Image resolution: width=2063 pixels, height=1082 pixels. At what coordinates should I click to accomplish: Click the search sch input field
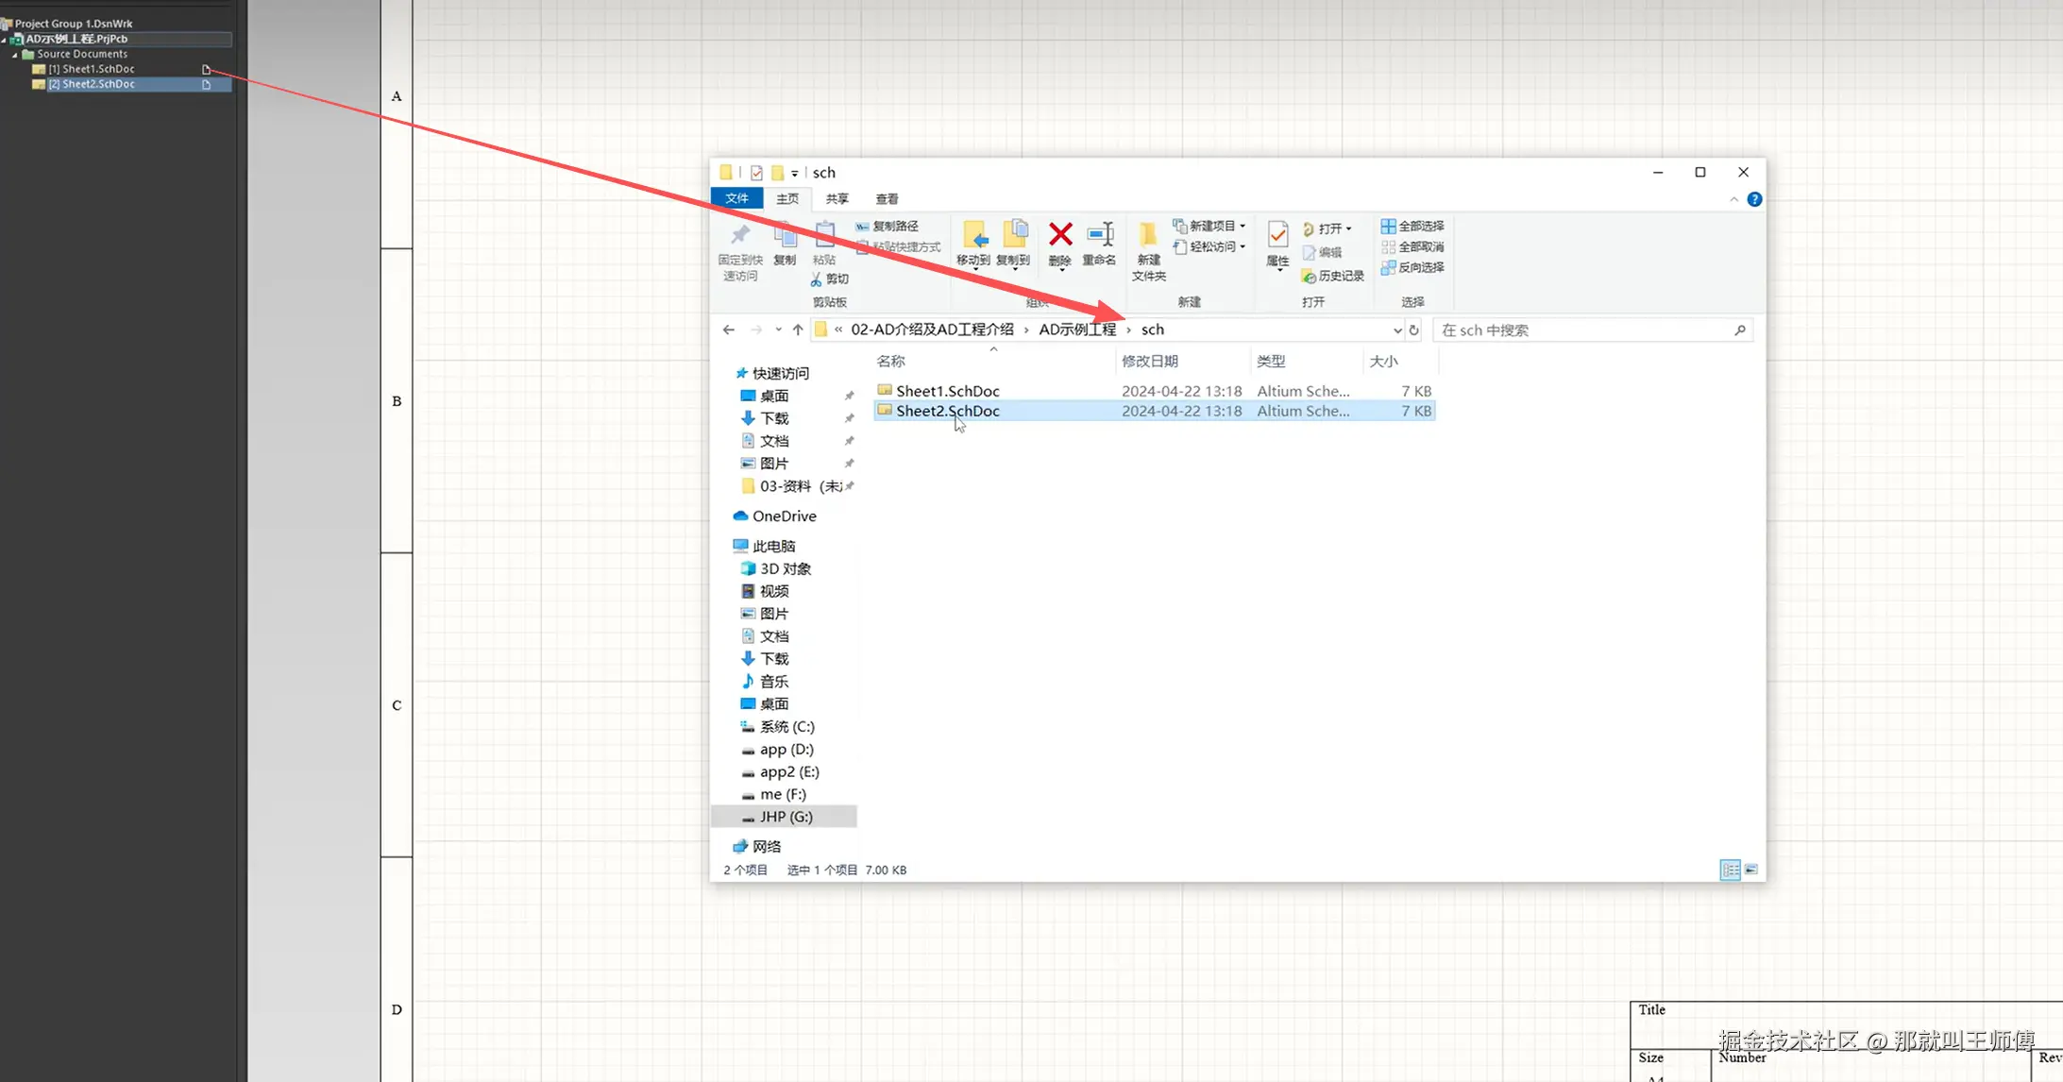coord(1592,330)
